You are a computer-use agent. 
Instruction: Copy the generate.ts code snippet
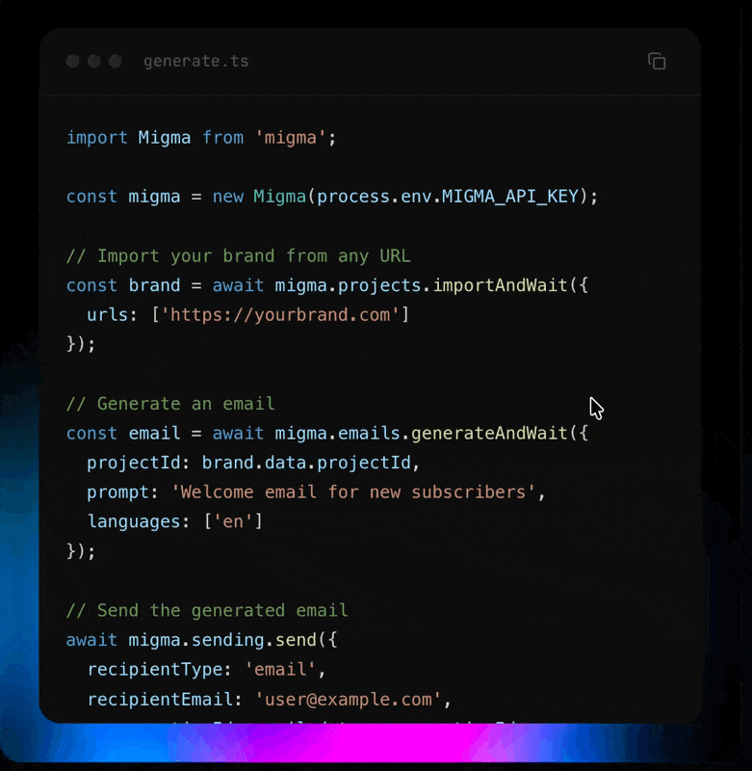[x=657, y=62]
